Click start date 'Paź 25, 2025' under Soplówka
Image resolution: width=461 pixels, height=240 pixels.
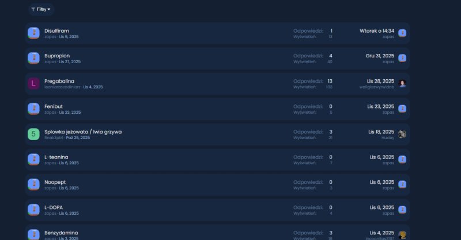pyautogui.click(x=78, y=138)
